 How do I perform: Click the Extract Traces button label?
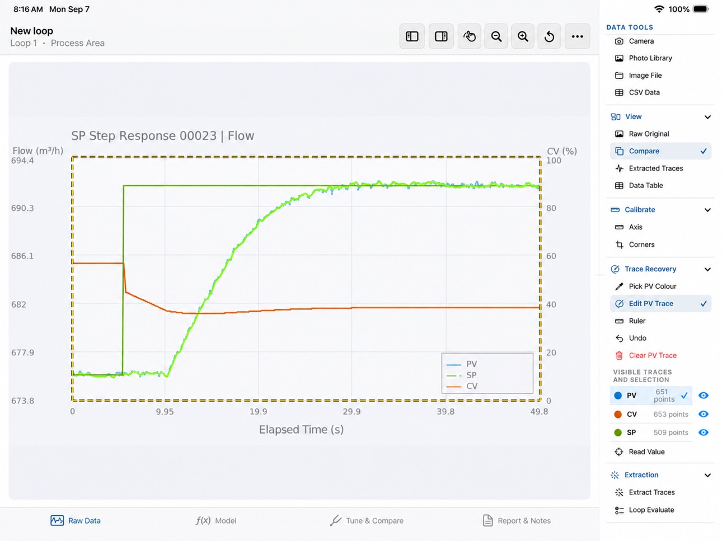[651, 492]
